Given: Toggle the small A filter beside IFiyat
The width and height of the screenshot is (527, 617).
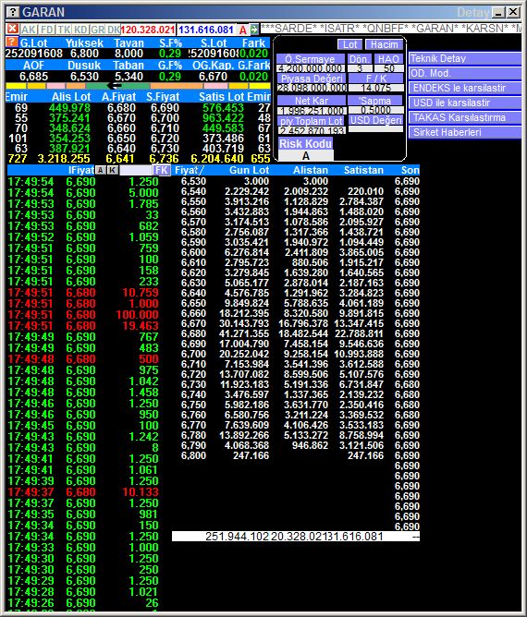Looking at the screenshot, I should (101, 170).
